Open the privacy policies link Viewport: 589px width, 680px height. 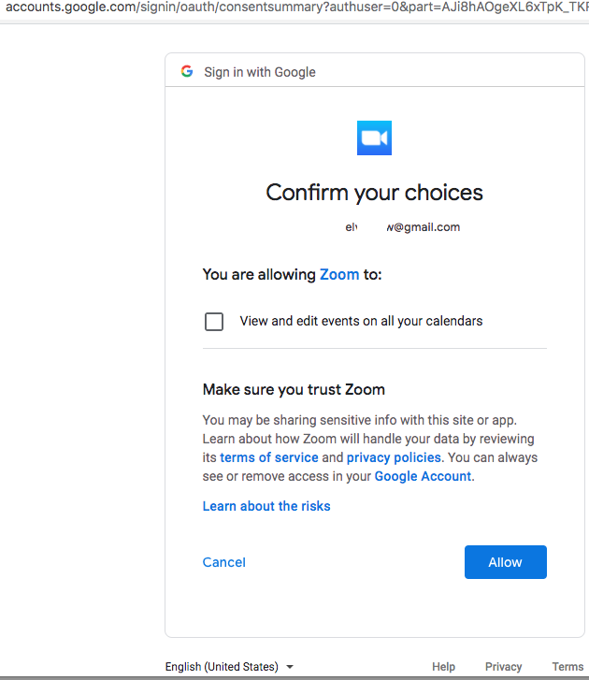point(394,457)
